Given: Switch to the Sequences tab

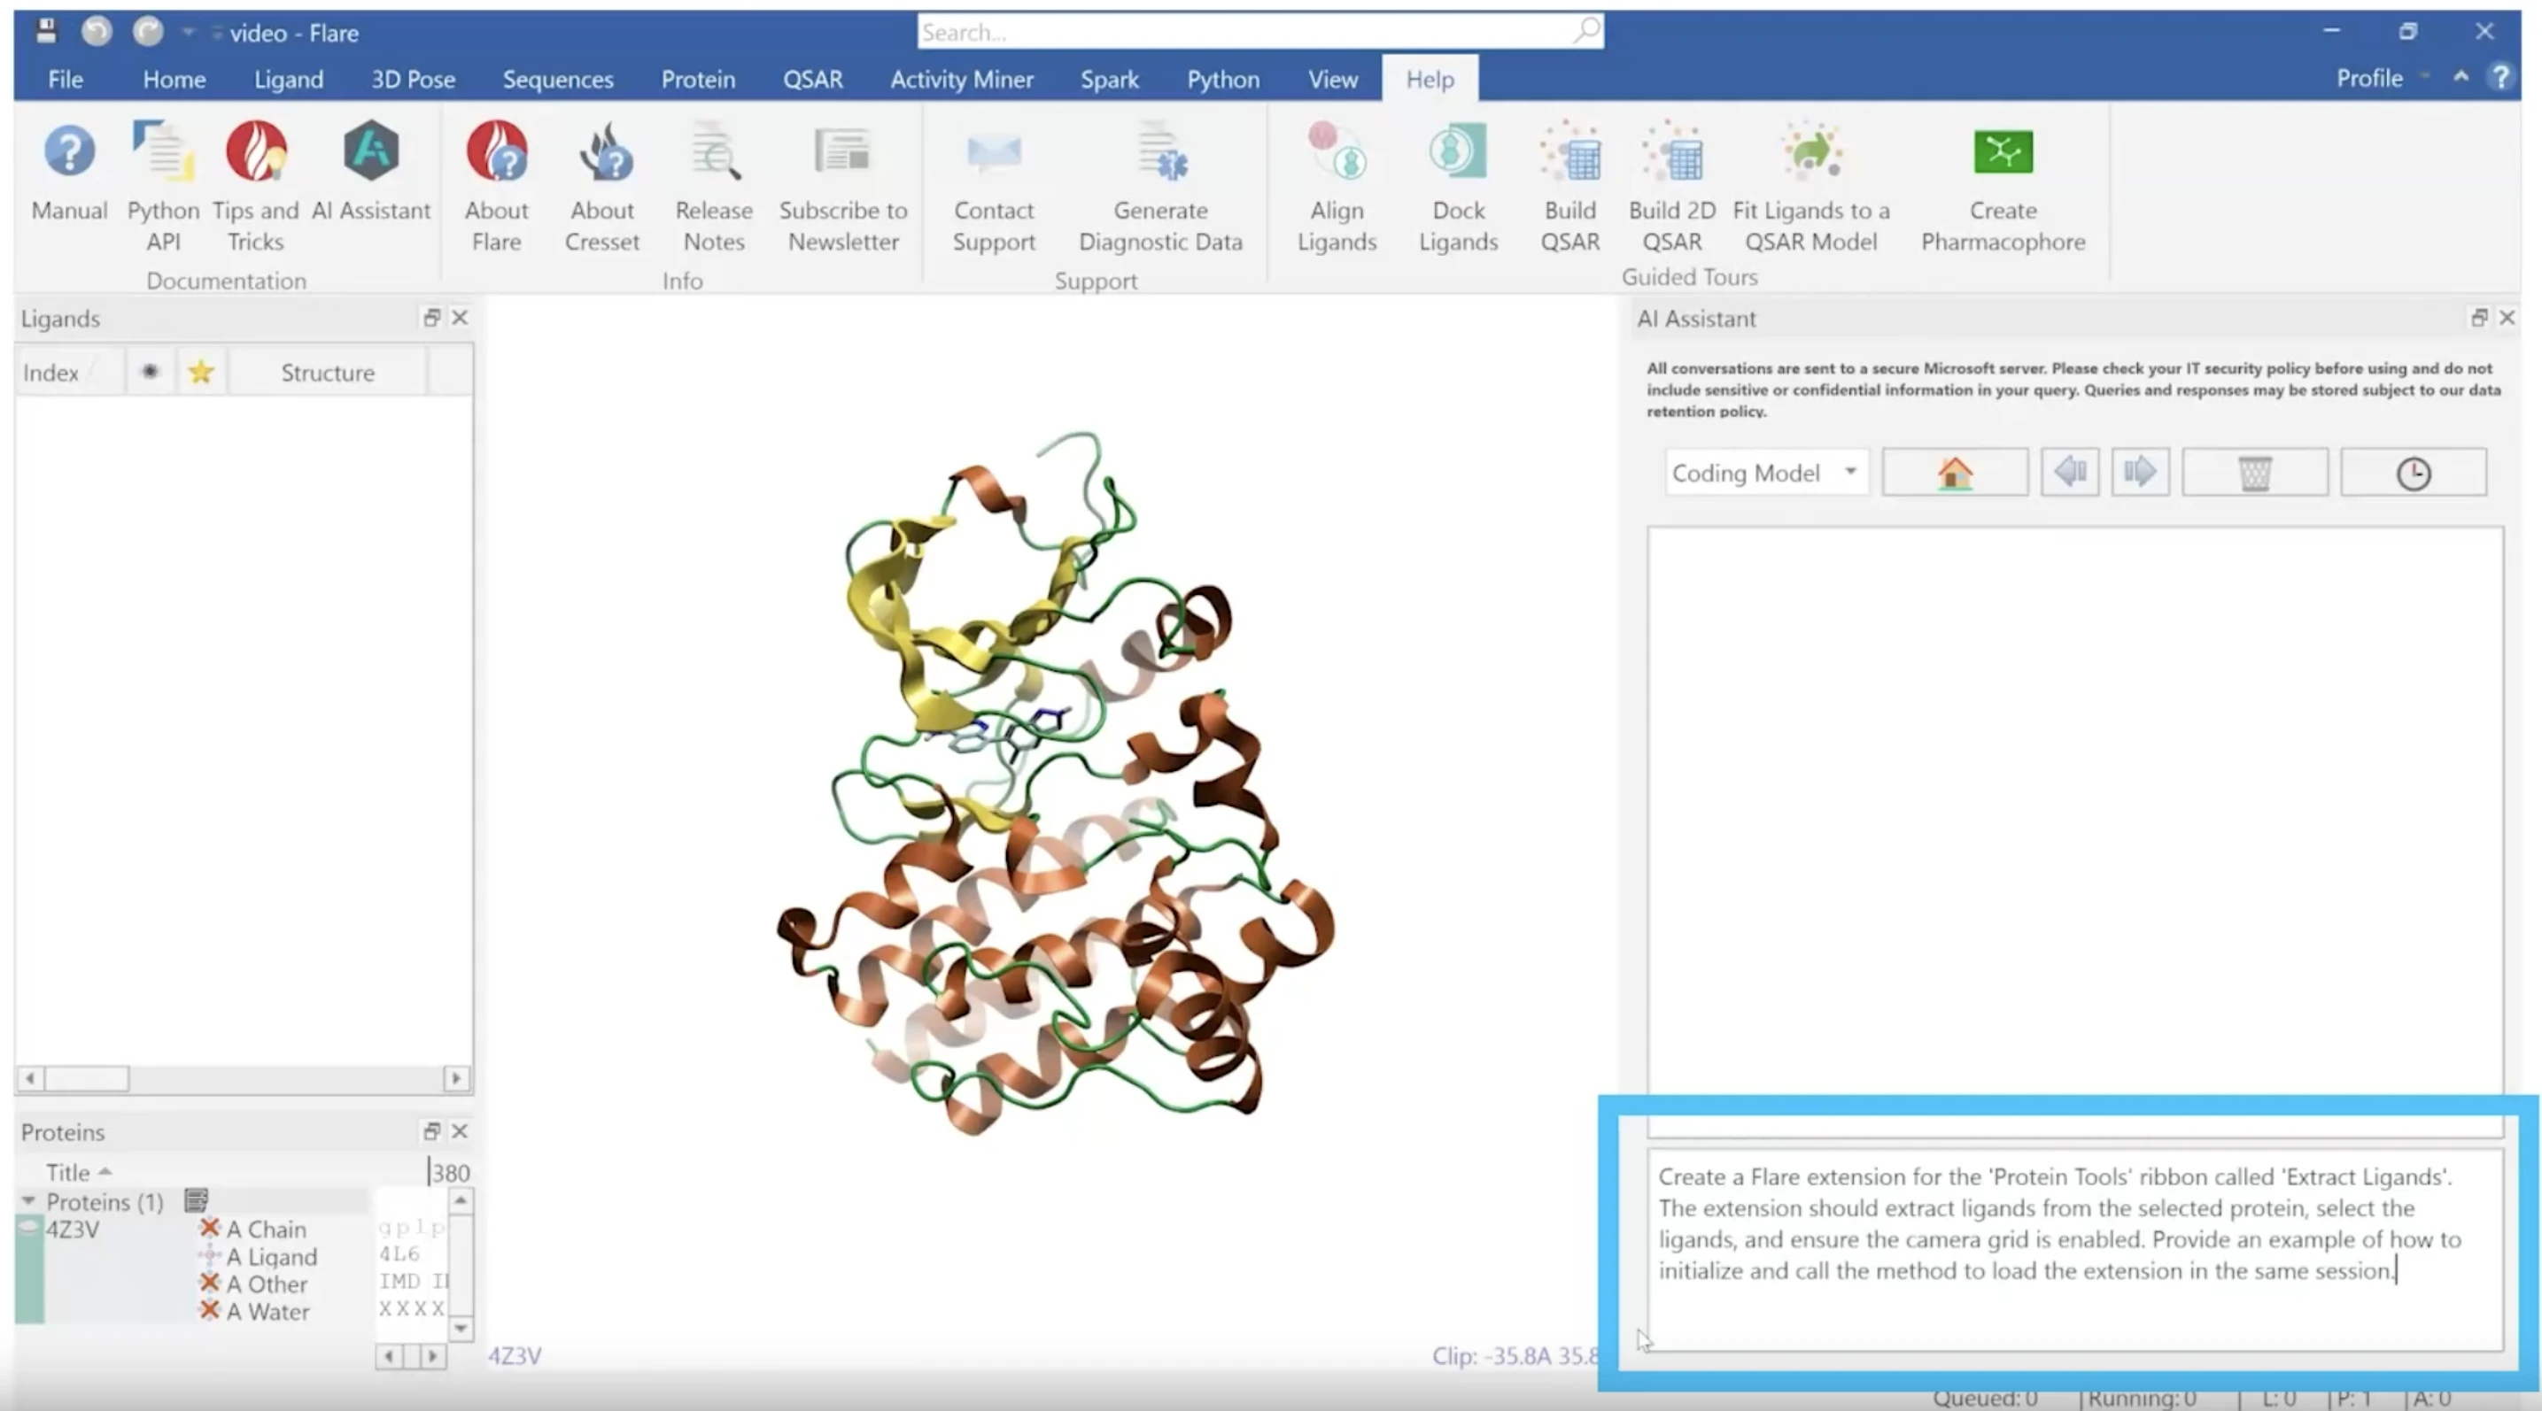Looking at the screenshot, I should [x=557, y=79].
